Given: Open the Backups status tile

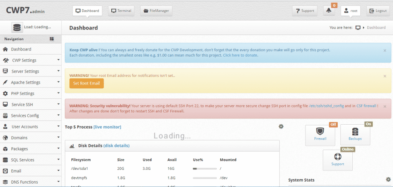Looking at the screenshot, I should [x=355, y=135].
